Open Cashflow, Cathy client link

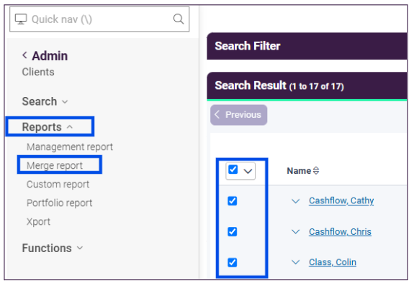pyautogui.click(x=341, y=200)
